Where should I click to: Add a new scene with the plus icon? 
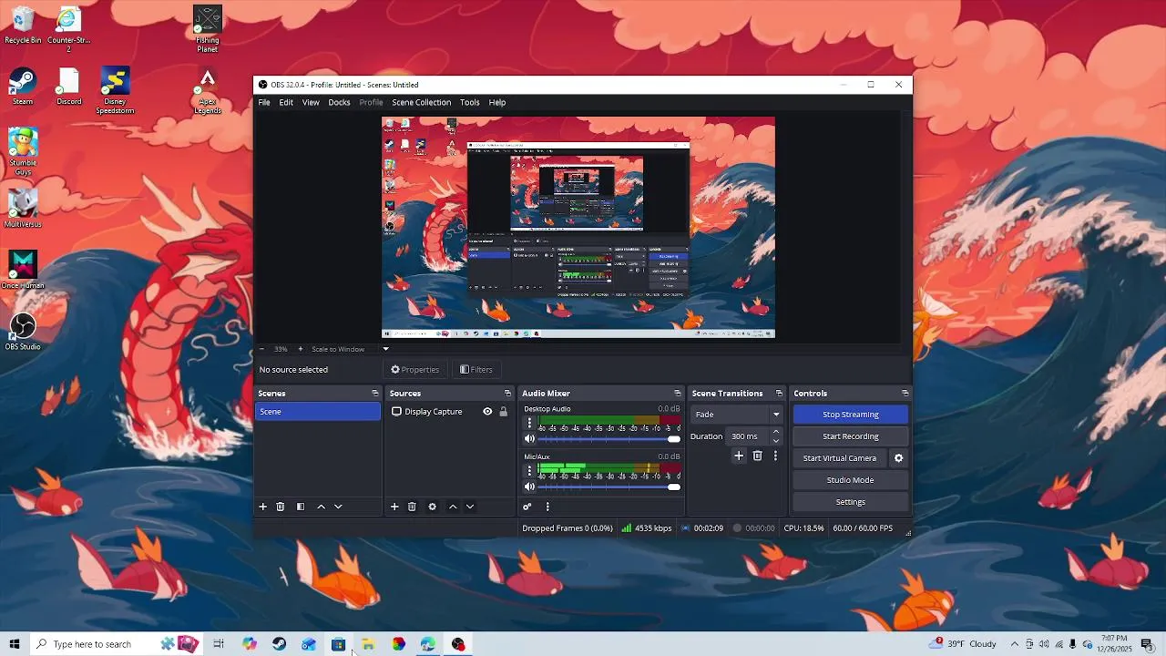coord(263,507)
